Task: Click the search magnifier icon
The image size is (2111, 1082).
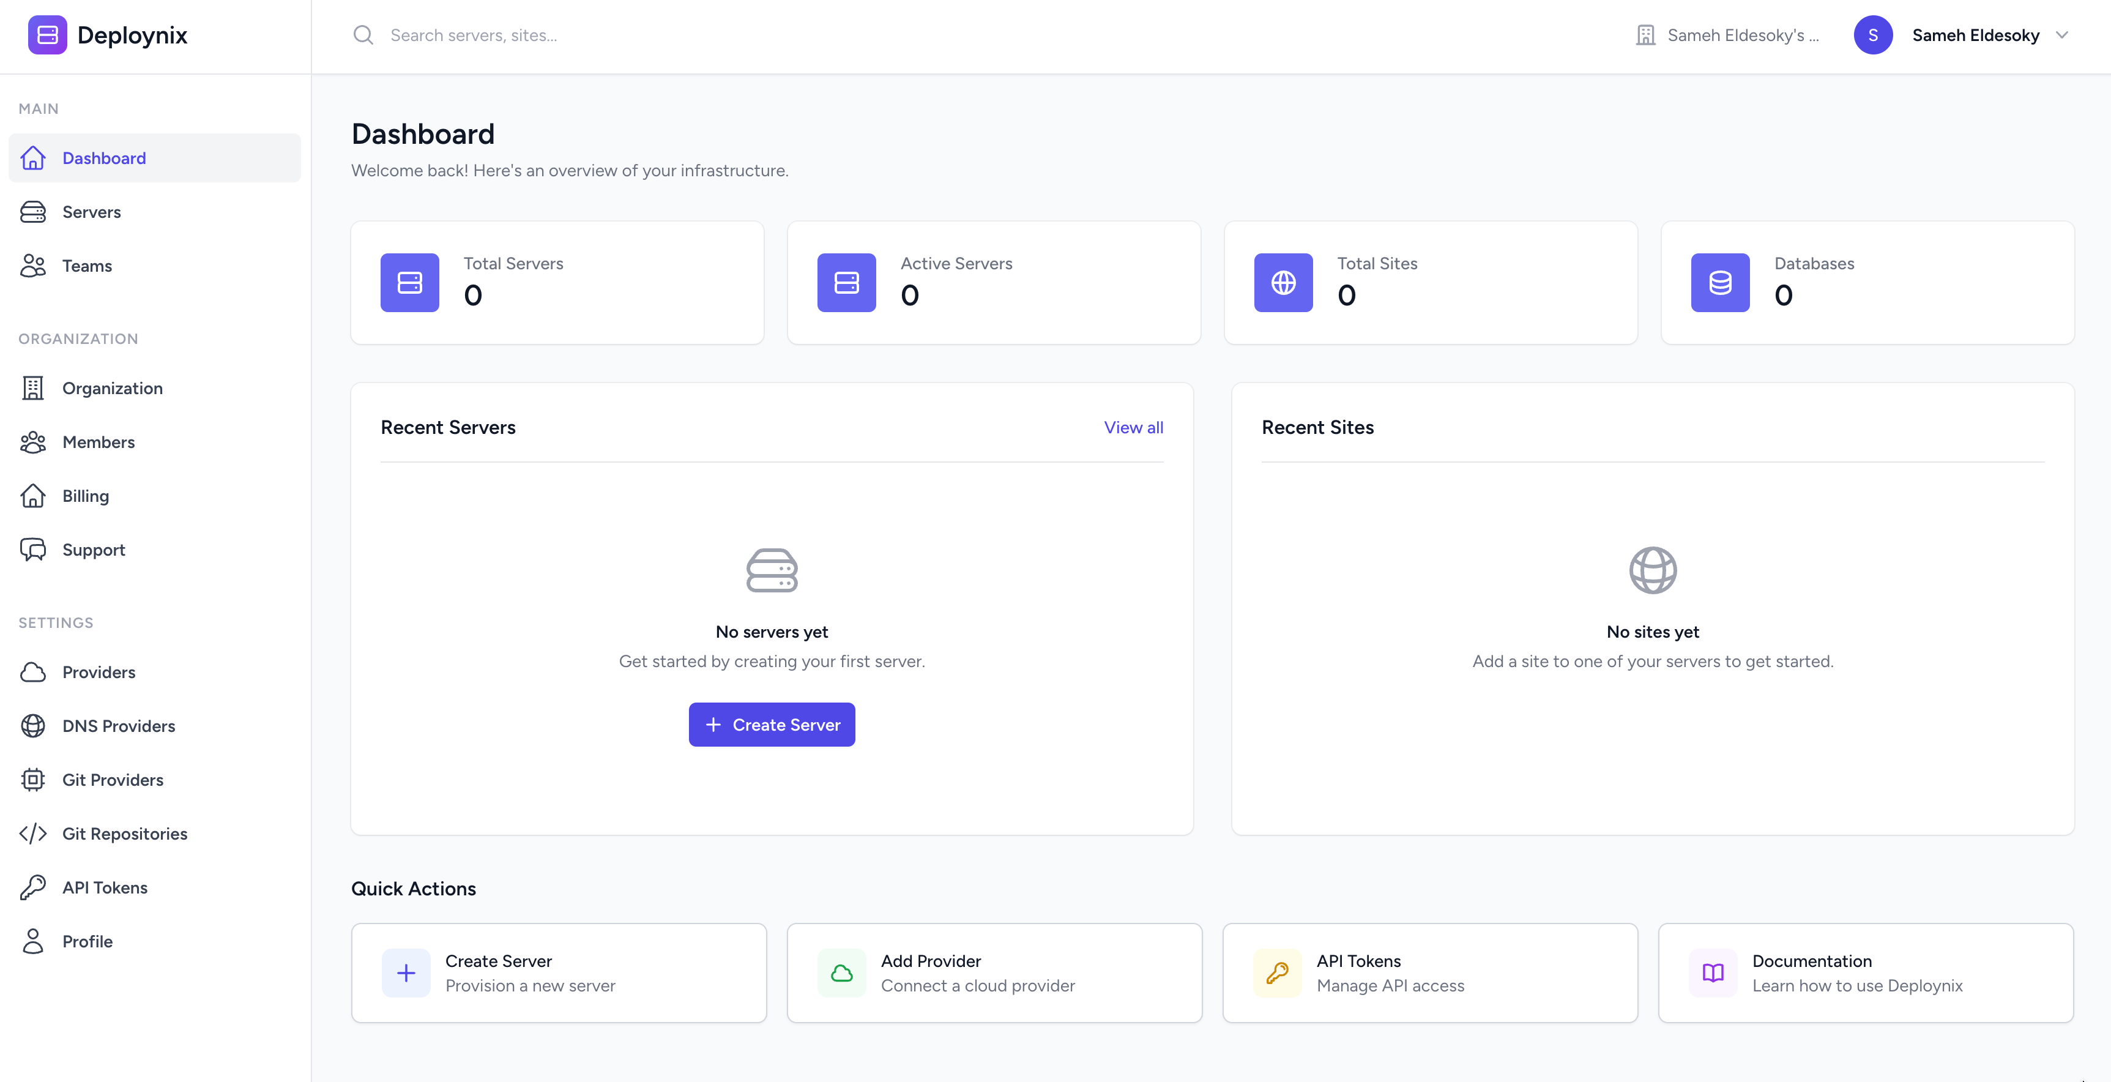Action: (363, 35)
